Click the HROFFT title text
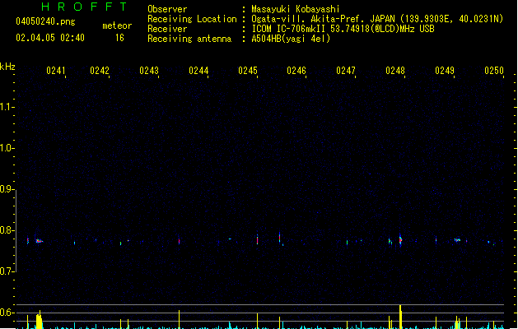This screenshot has height=329, width=518. 84,7
